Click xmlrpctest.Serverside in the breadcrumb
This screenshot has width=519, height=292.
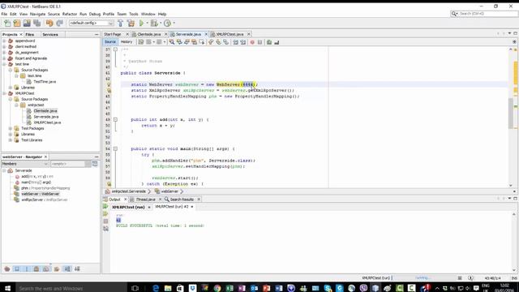point(128,191)
